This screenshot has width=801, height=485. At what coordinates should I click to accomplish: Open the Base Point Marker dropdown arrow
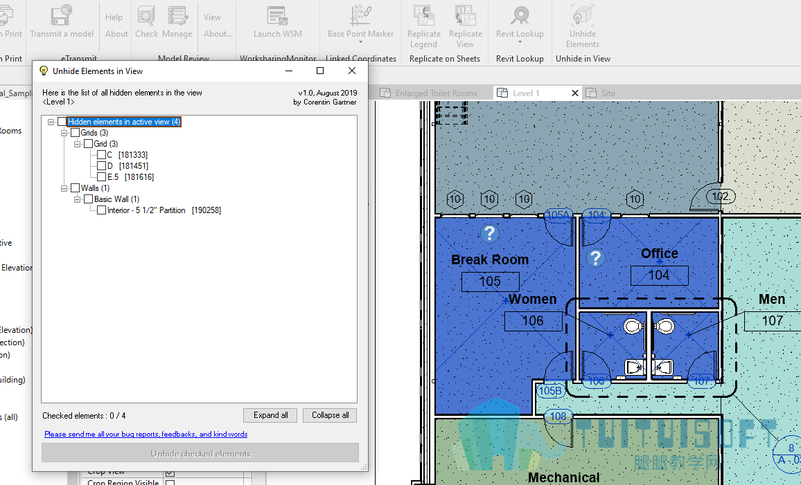pos(360,42)
